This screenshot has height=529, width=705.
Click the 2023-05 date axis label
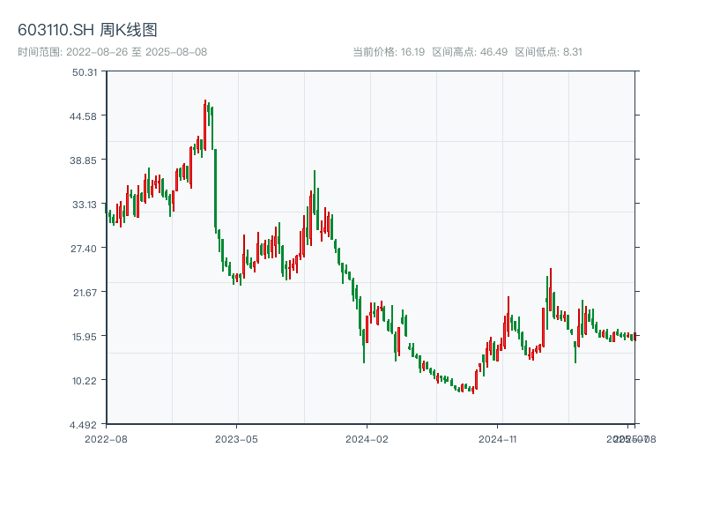[x=237, y=438]
